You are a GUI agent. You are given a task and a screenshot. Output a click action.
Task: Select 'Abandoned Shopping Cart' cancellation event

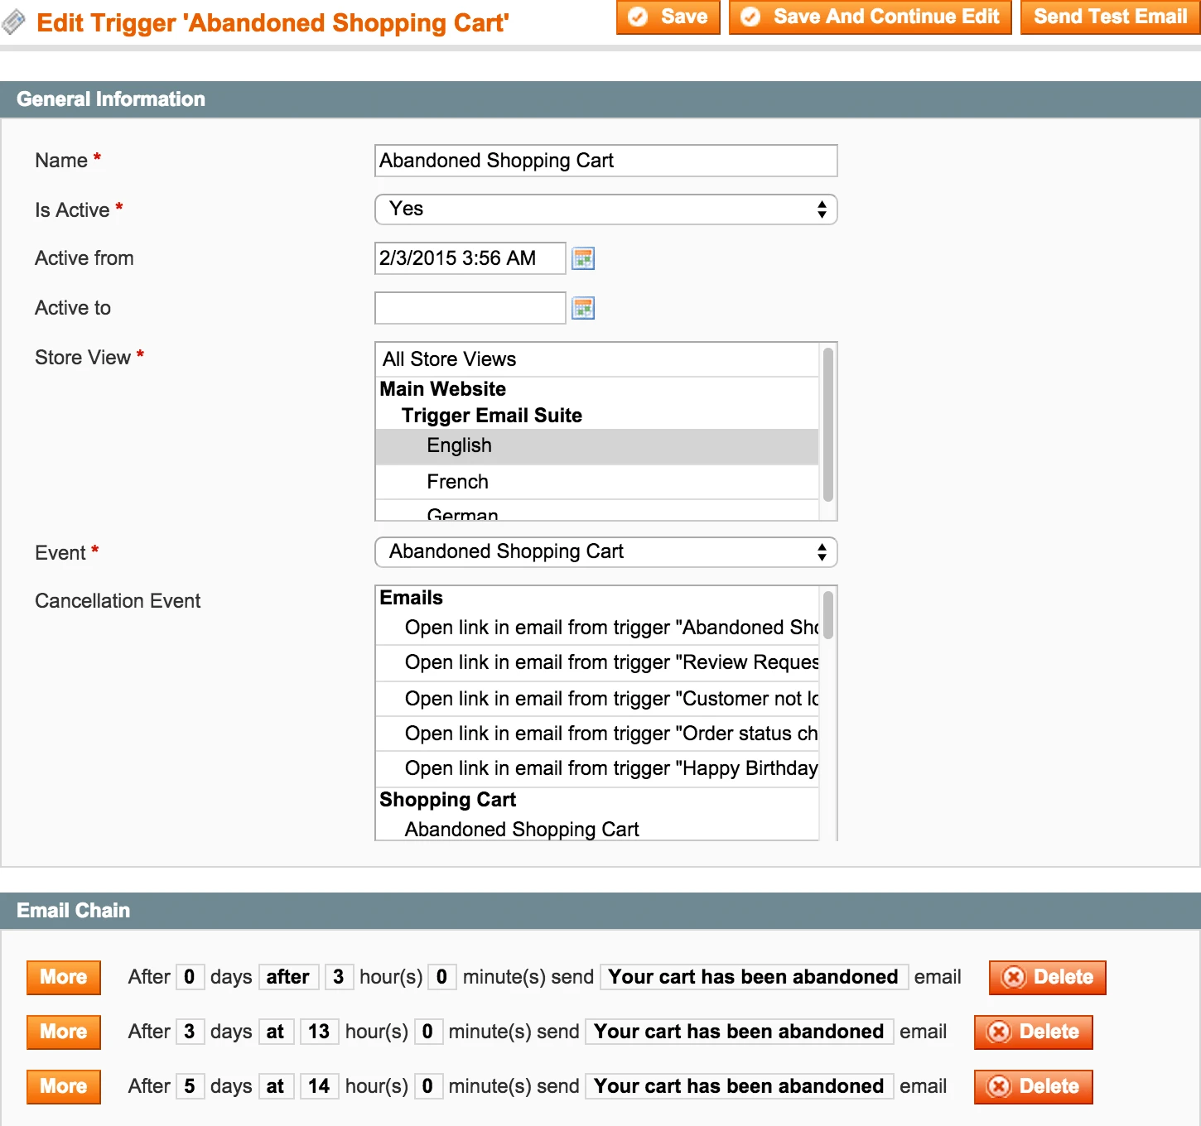point(522,829)
